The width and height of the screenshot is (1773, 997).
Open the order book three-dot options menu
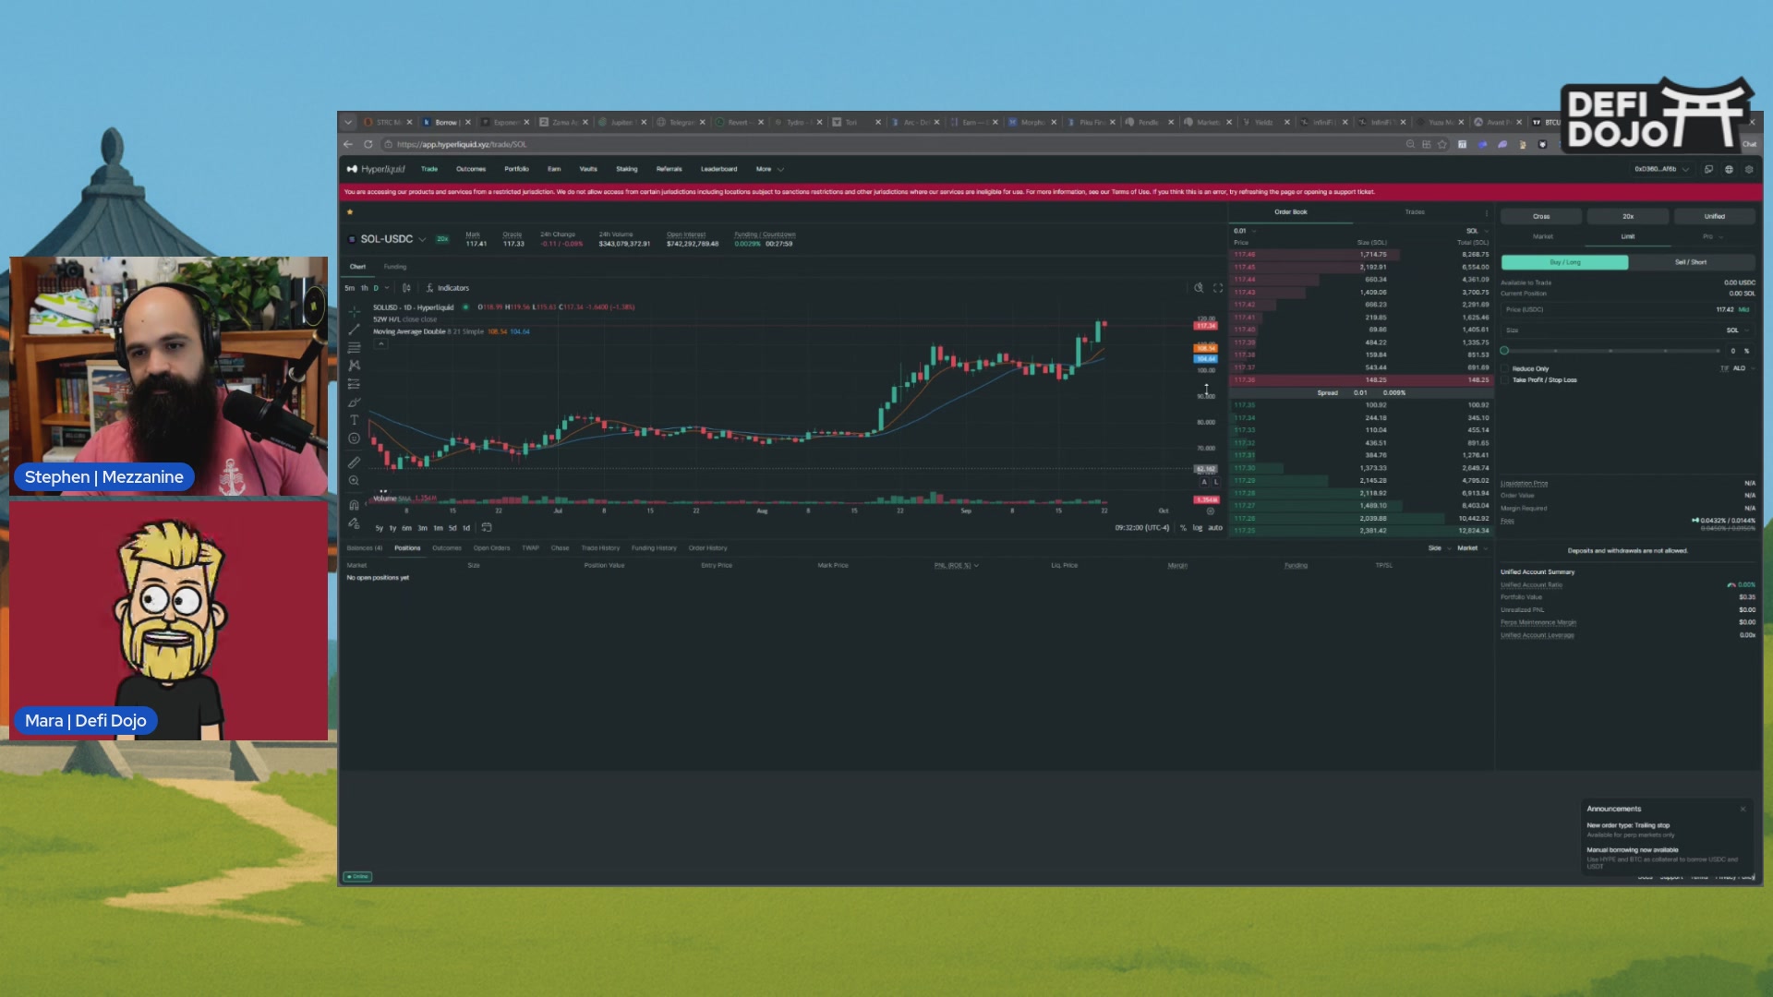point(1487,212)
